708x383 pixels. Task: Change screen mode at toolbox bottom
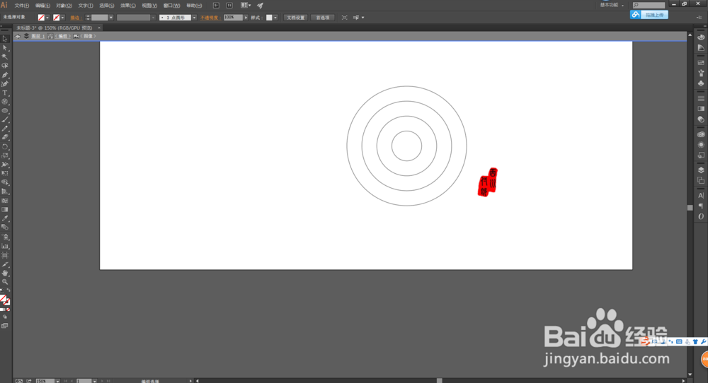5,326
